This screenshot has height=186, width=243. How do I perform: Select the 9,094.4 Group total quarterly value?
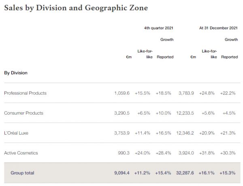[122, 173]
